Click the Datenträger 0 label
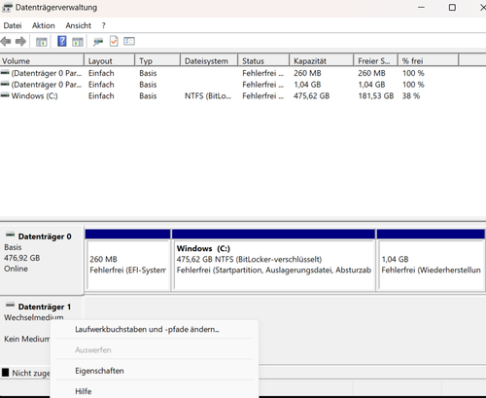 pyautogui.click(x=45, y=236)
